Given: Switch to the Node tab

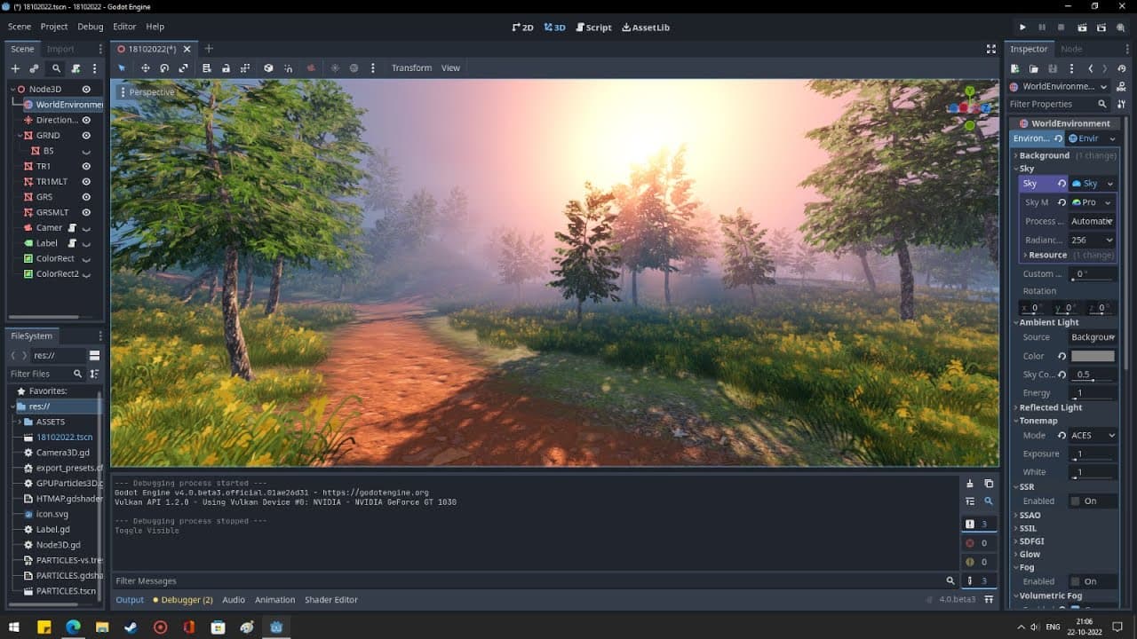Looking at the screenshot, I should [x=1071, y=49].
